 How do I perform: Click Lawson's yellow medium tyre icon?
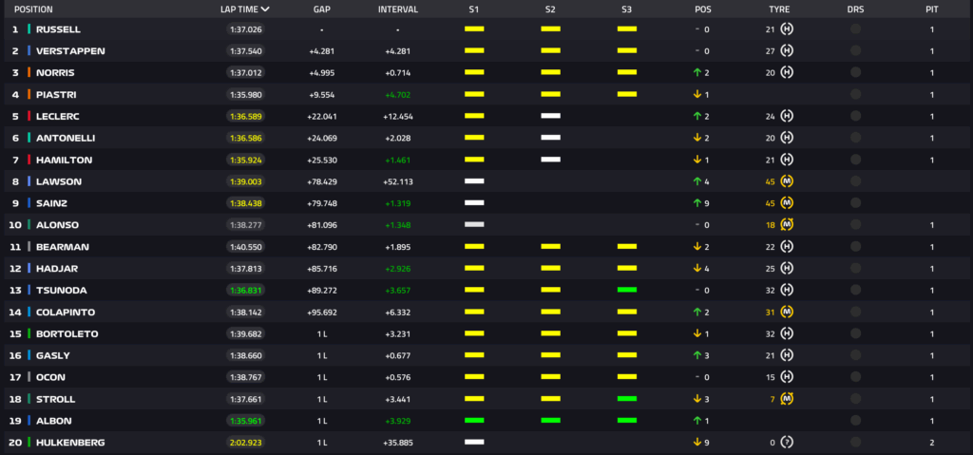coord(787,181)
